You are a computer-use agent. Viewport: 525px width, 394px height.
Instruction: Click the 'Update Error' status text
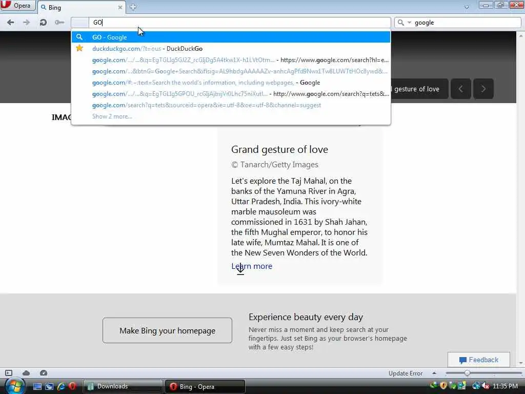(x=406, y=373)
